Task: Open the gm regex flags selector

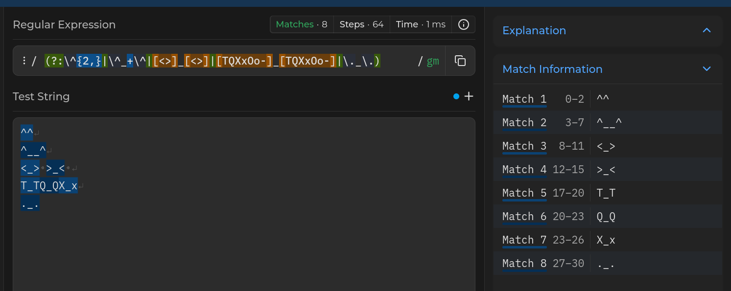Action: 433,61
